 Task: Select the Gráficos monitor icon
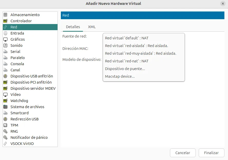pos(5,39)
